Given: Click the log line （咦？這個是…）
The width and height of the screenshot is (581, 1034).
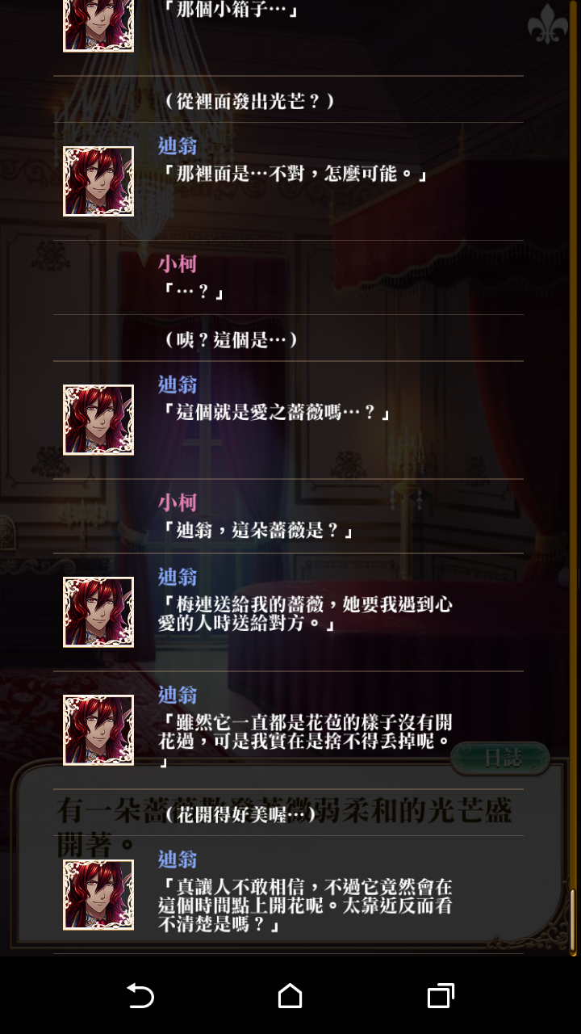Looking at the screenshot, I should pos(230,339).
